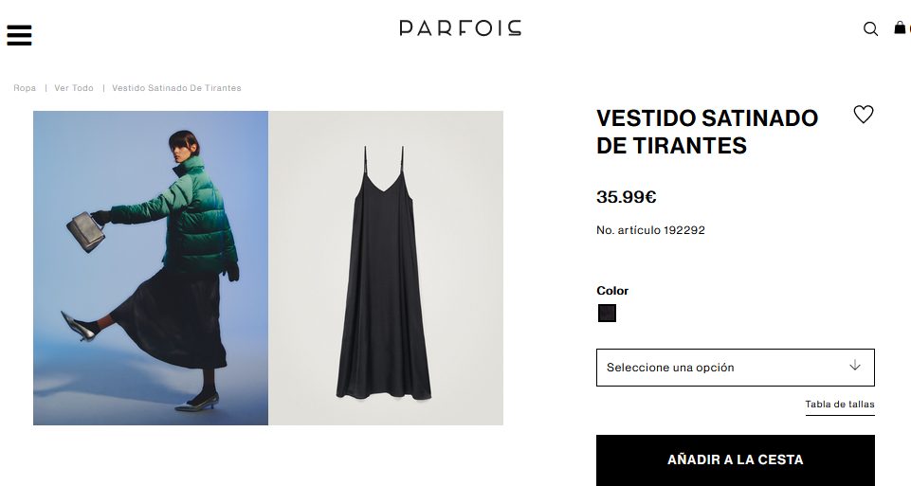
Task: Click 'AÑADIR A LA CESTA' button
Action: click(x=735, y=459)
